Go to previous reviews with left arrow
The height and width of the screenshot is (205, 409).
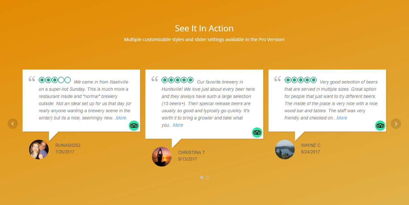coord(13,124)
